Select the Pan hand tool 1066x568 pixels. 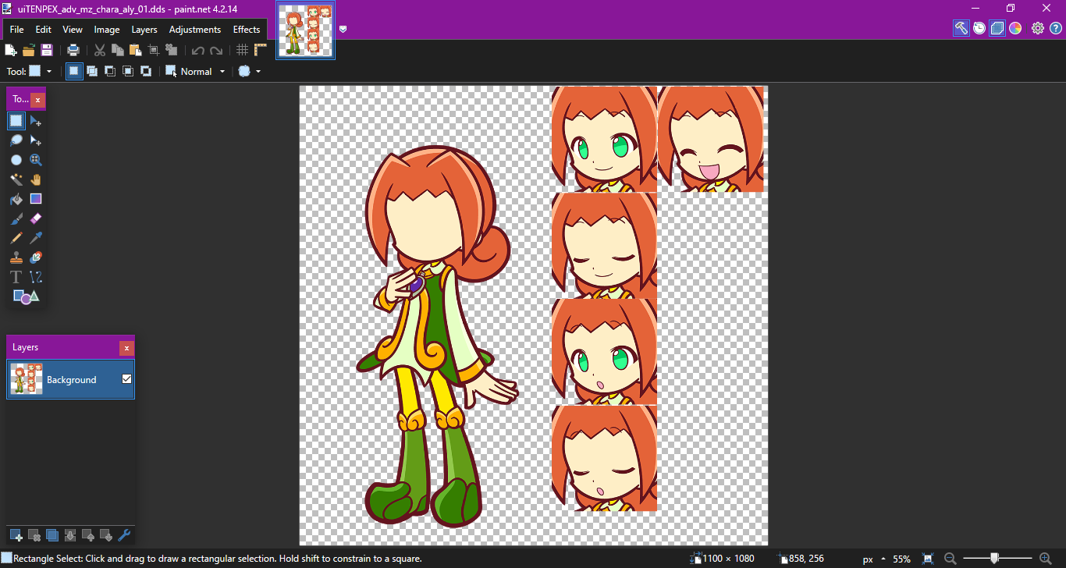click(36, 179)
